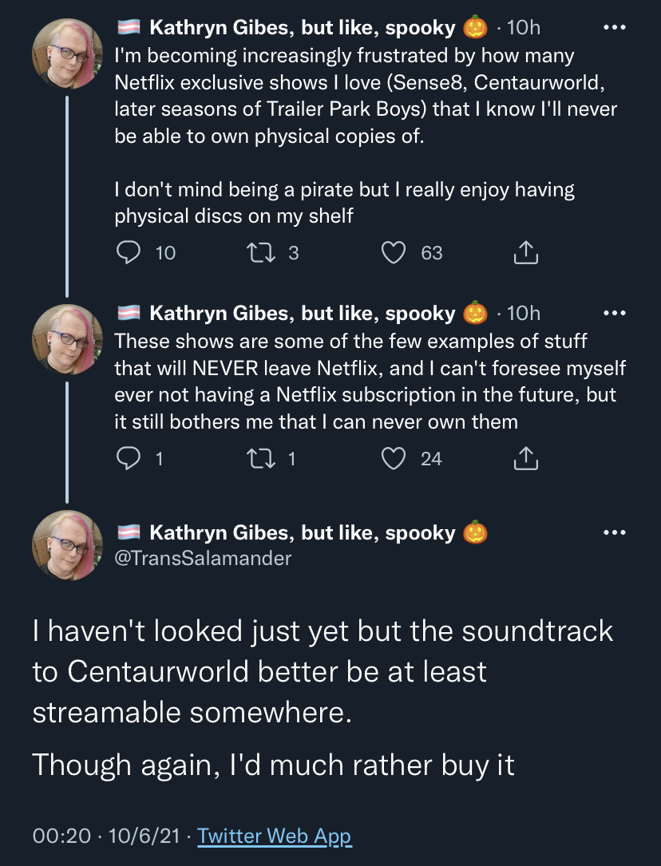The height and width of the screenshot is (866, 661).
Task: Open the more options menu on second tweet
Action: [x=615, y=313]
